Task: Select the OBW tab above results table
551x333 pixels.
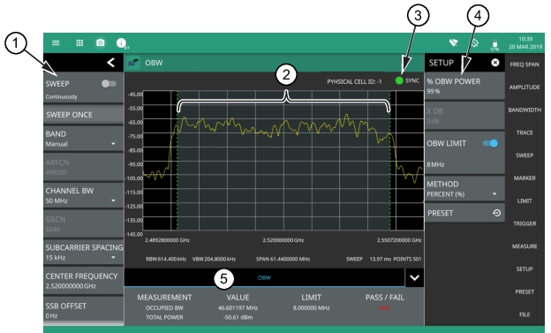Action: point(264,277)
